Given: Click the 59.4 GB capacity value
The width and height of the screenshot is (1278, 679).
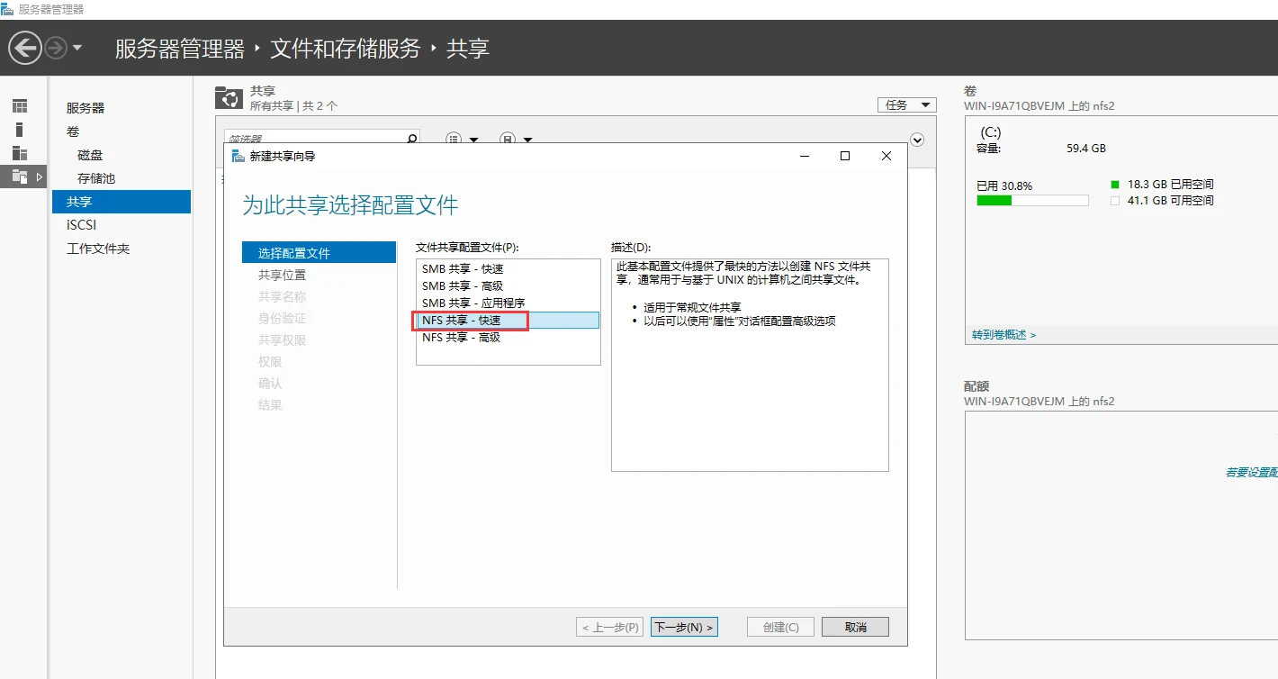Looking at the screenshot, I should pos(1086,149).
